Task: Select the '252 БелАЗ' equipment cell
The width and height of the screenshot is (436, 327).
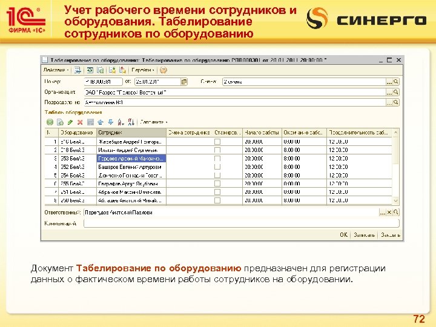Action: [x=78, y=167]
